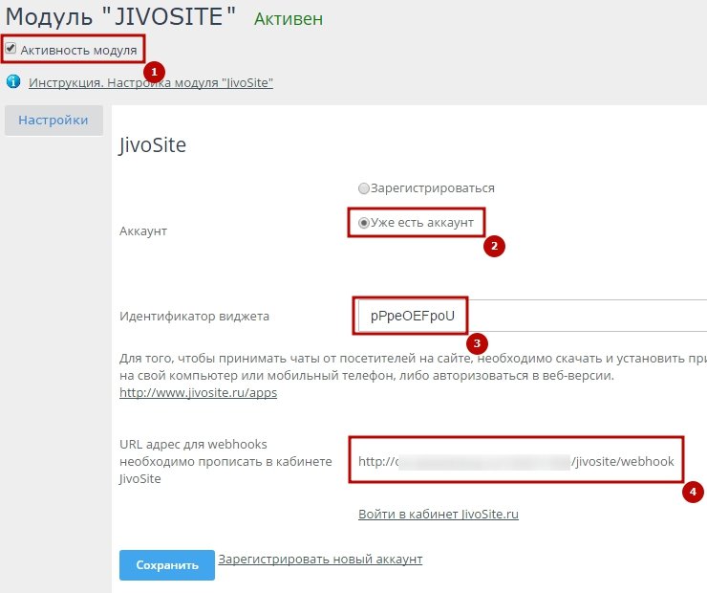The image size is (707, 593).
Task: Click the webhook URL field
Action: (516, 461)
